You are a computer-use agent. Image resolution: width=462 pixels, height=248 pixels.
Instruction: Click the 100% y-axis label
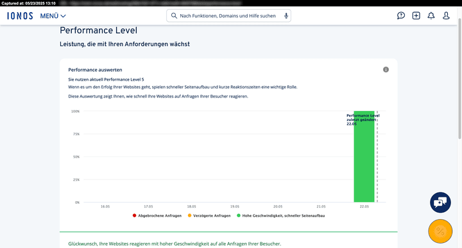click(76, 112)
